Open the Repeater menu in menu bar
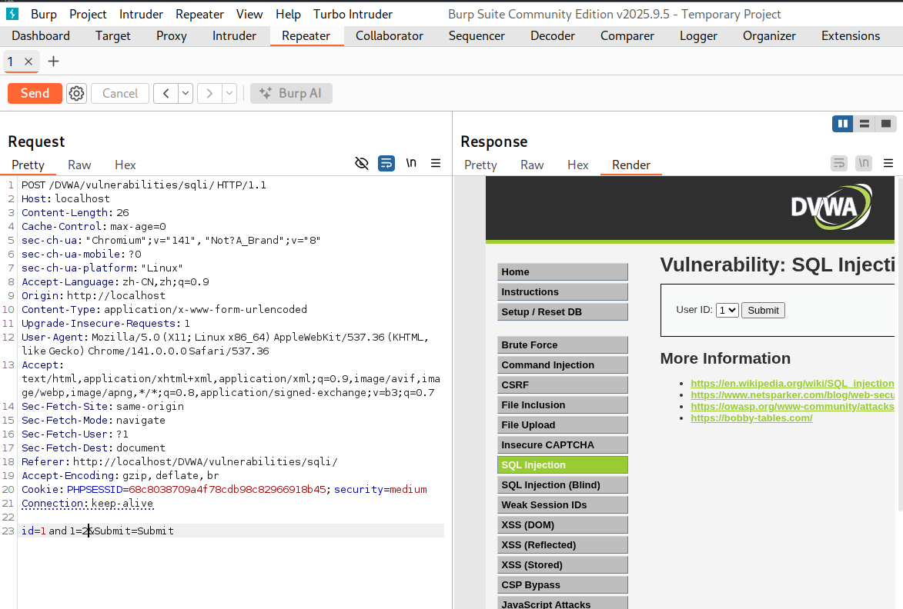The image size is (903, 609). [200, 14]
